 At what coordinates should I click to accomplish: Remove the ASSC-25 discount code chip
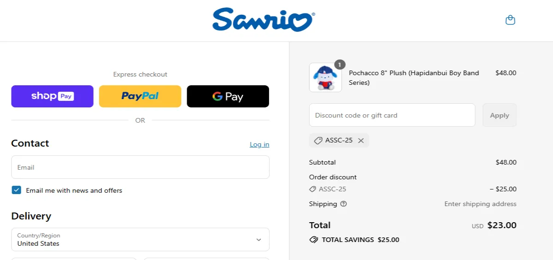pos(361,141)
